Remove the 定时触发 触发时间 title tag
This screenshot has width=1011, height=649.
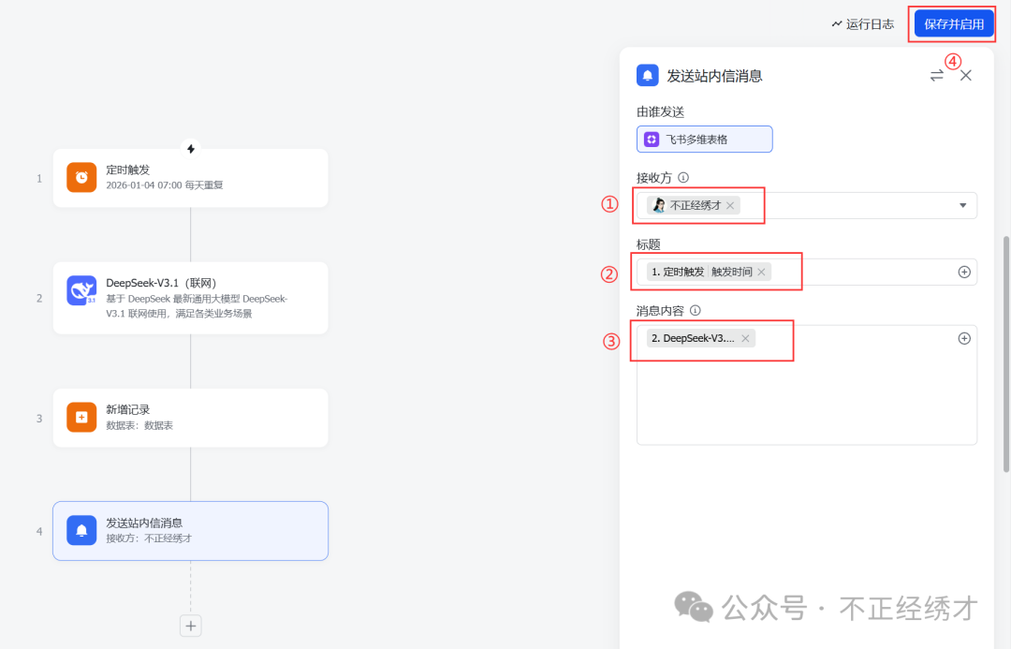761,273
